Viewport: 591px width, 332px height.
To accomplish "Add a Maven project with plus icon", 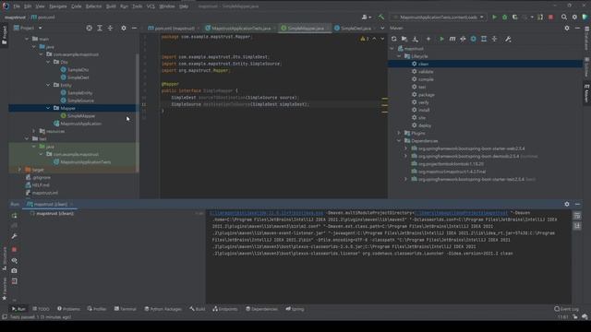I will [428, 39].
